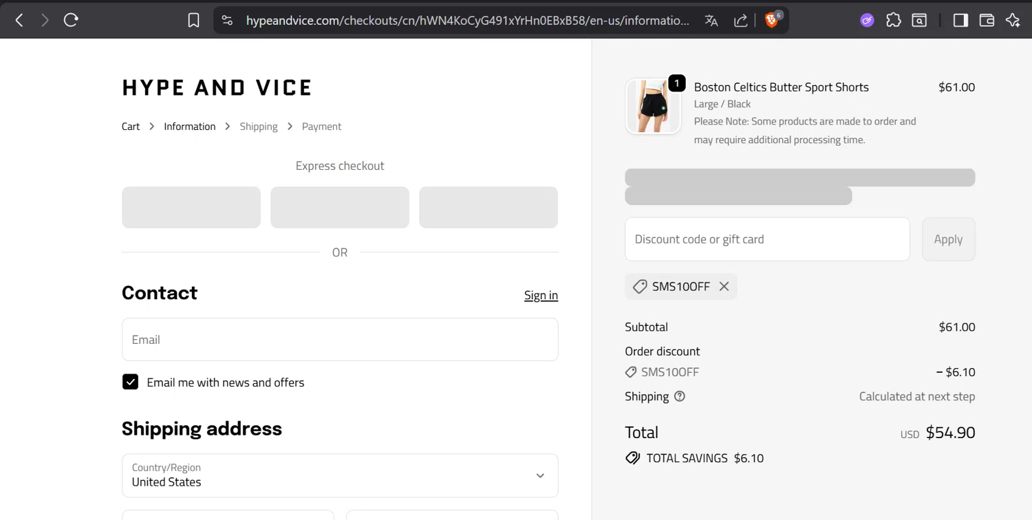Open site settings icon in address bar
Image resolution: width=1032 pixels, height=520 pixels.
[228, 21]
